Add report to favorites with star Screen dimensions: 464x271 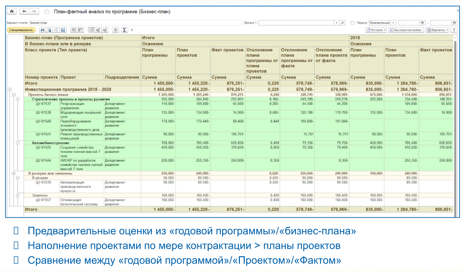tap(47, 12)
